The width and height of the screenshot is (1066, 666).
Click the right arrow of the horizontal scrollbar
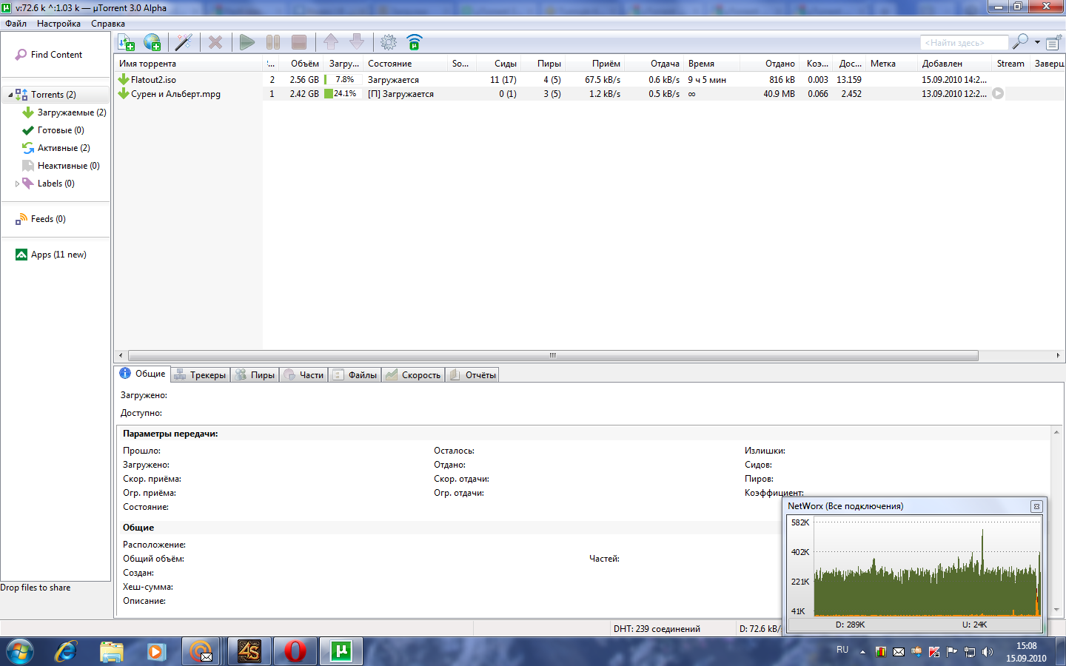click(x=1058, y=355)
